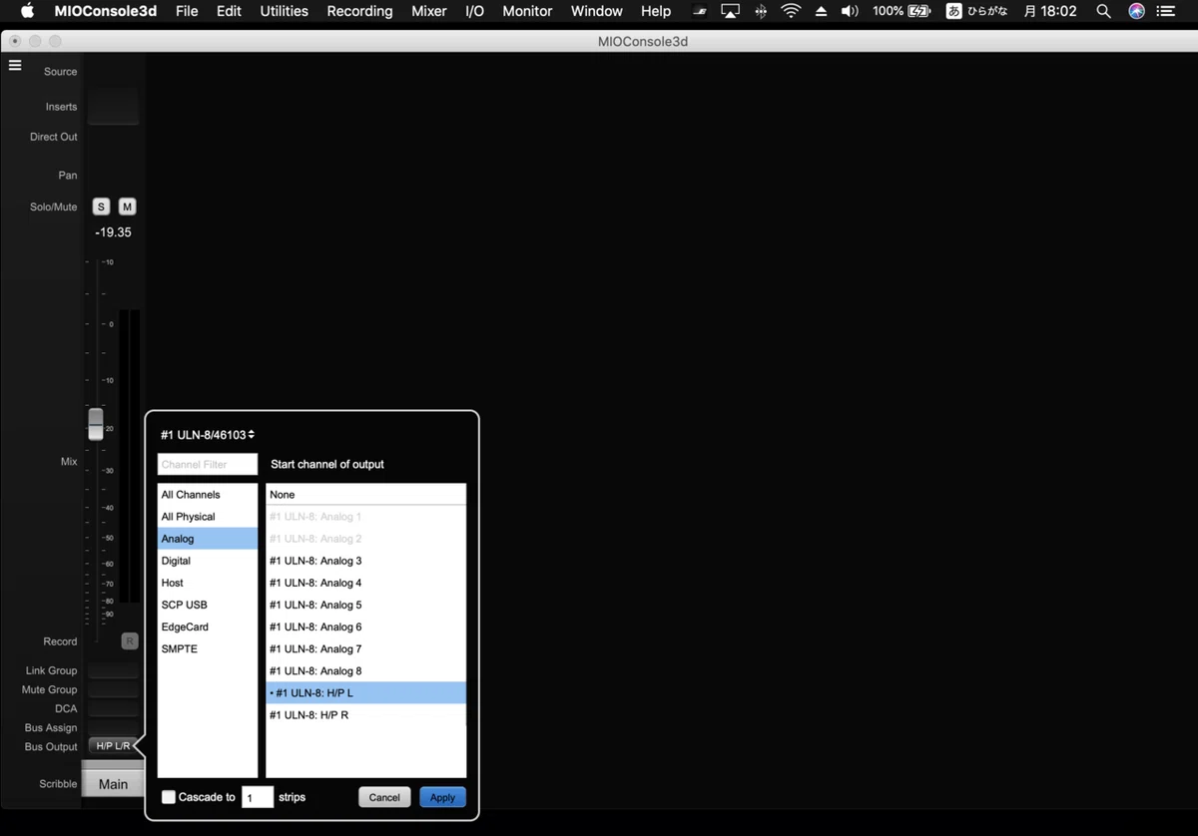Open the Apple menu
Screen dimensions: 1198x836
point(27,11)
